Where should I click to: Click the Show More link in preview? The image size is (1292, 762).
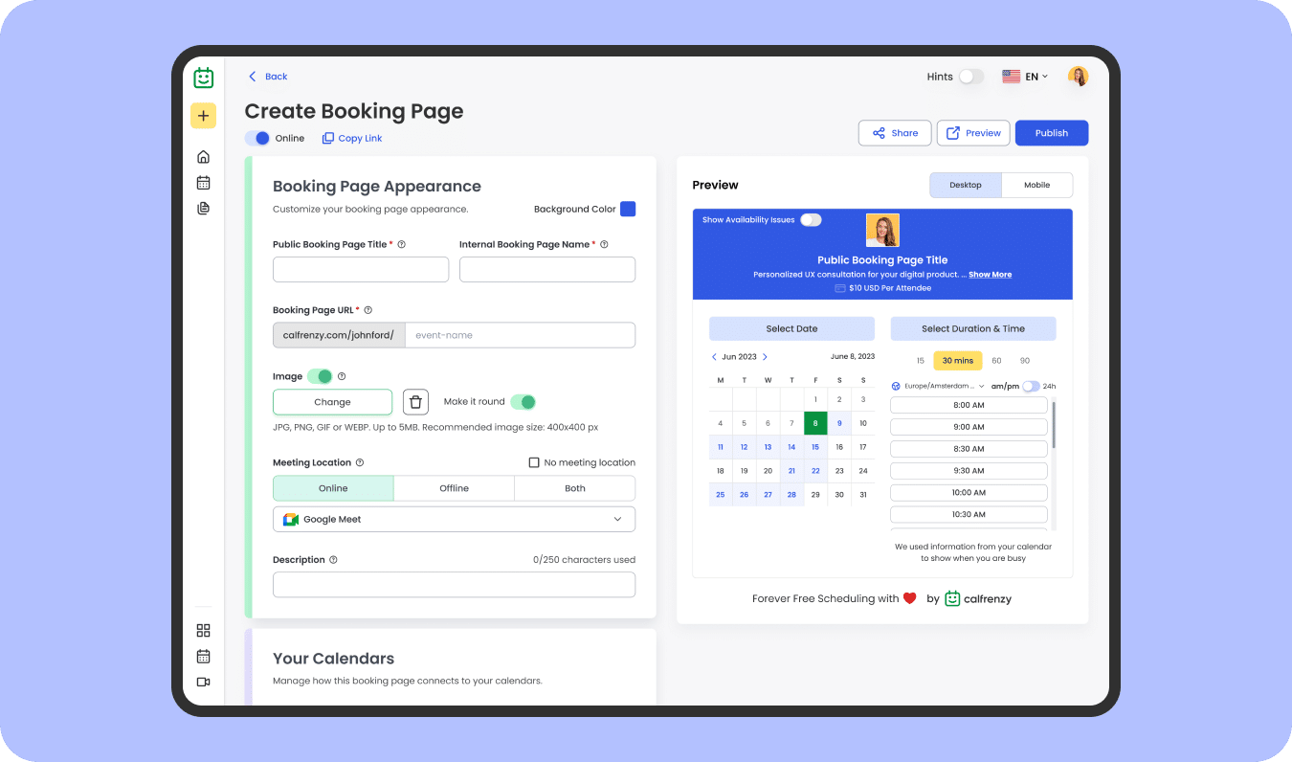point(990,275)
